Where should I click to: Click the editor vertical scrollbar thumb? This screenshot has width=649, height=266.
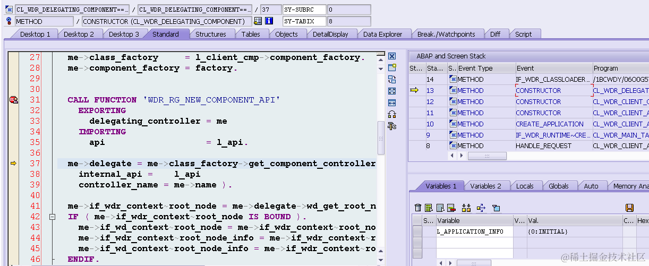[x=380, y=138]
